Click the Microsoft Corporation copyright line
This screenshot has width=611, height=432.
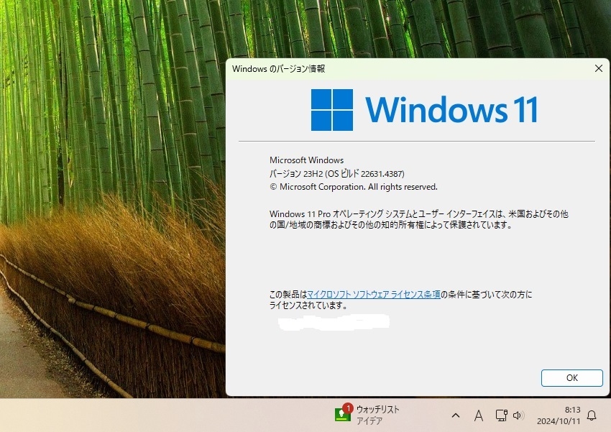pos(354,187)
